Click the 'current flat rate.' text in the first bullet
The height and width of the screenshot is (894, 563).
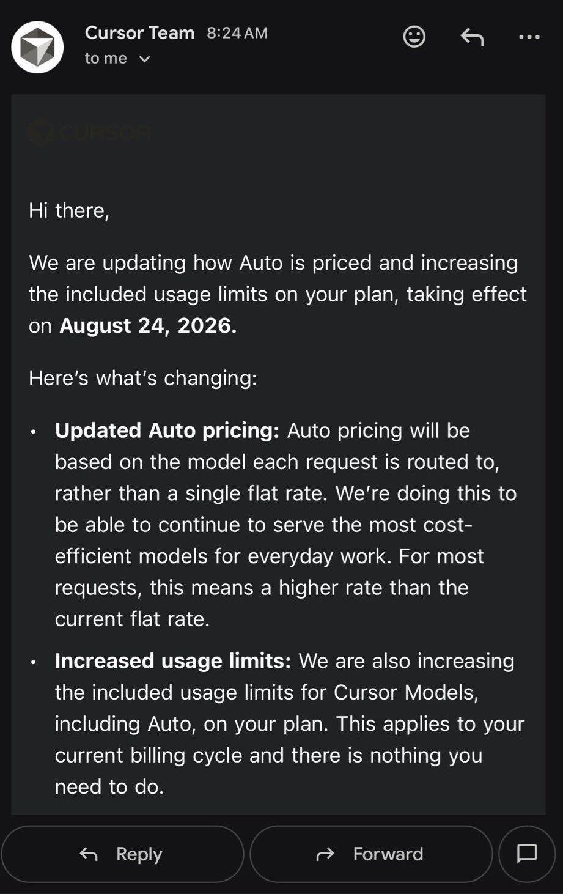pos(132,619)
